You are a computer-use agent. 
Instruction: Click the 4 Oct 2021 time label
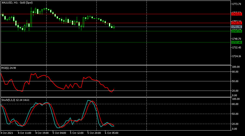point(7,133)
